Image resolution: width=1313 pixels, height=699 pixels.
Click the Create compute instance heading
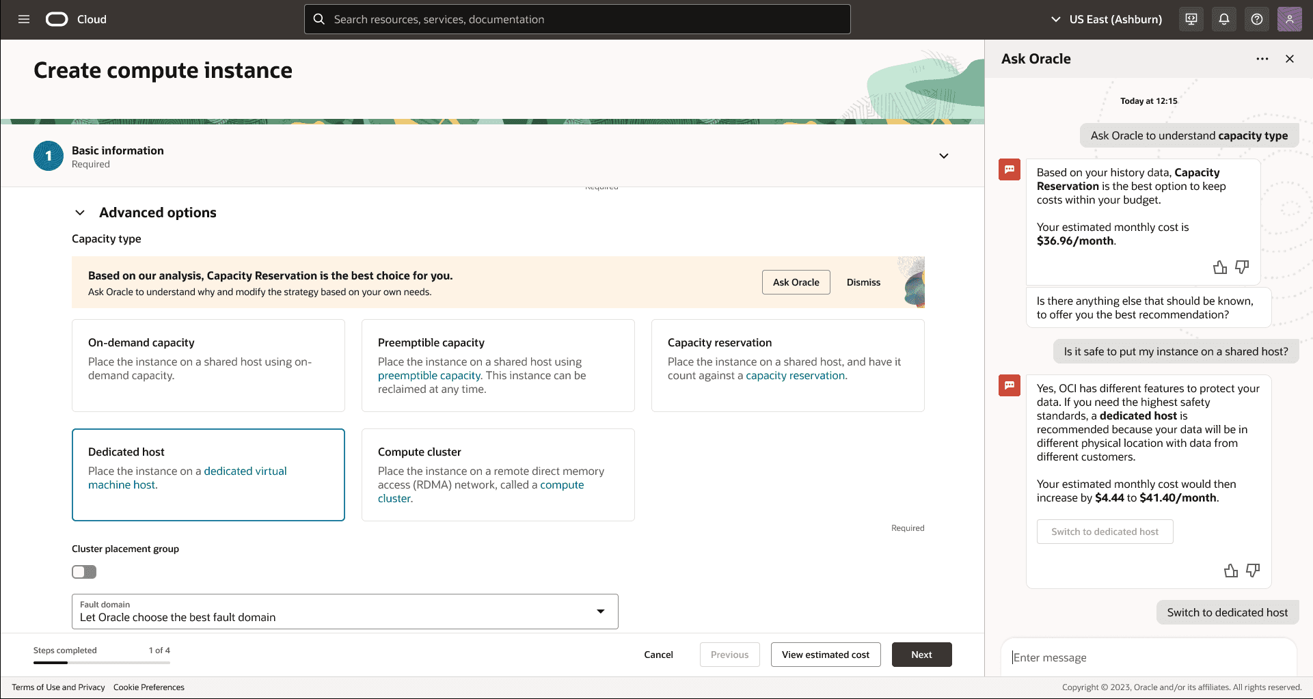(163, 70)
